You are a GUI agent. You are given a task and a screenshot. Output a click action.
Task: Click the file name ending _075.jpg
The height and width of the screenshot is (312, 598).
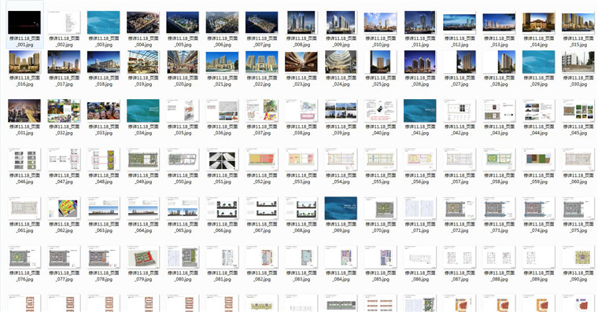pyautogui.click(x=578, y=227)
